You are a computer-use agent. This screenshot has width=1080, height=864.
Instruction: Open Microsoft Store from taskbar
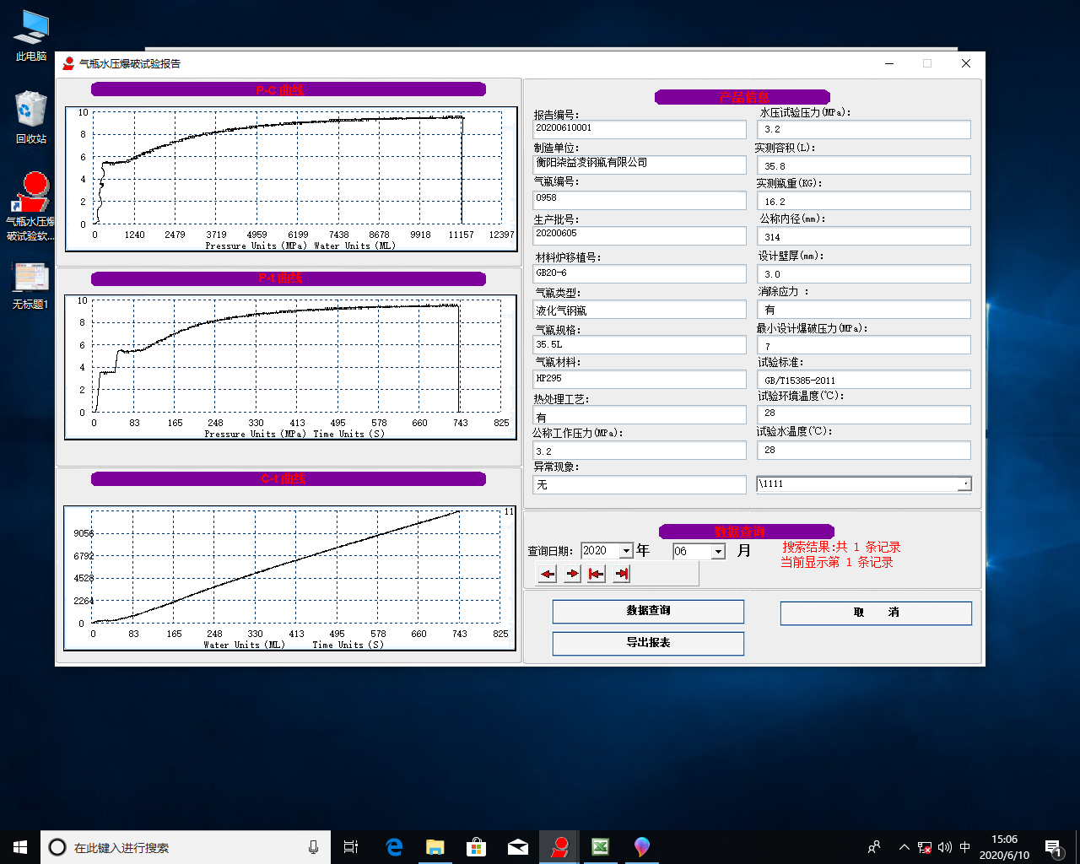tap(477, 847)
